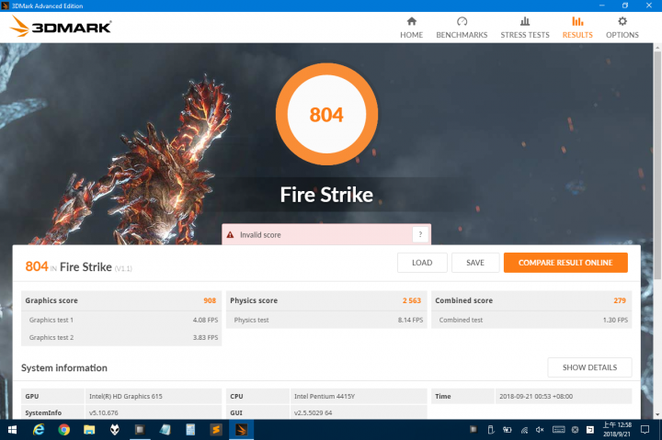Click the Physics test row

click(x=326, y=320)
